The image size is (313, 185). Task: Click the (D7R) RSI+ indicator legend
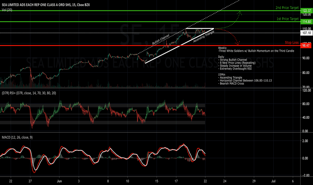click(x=29, y=93)
